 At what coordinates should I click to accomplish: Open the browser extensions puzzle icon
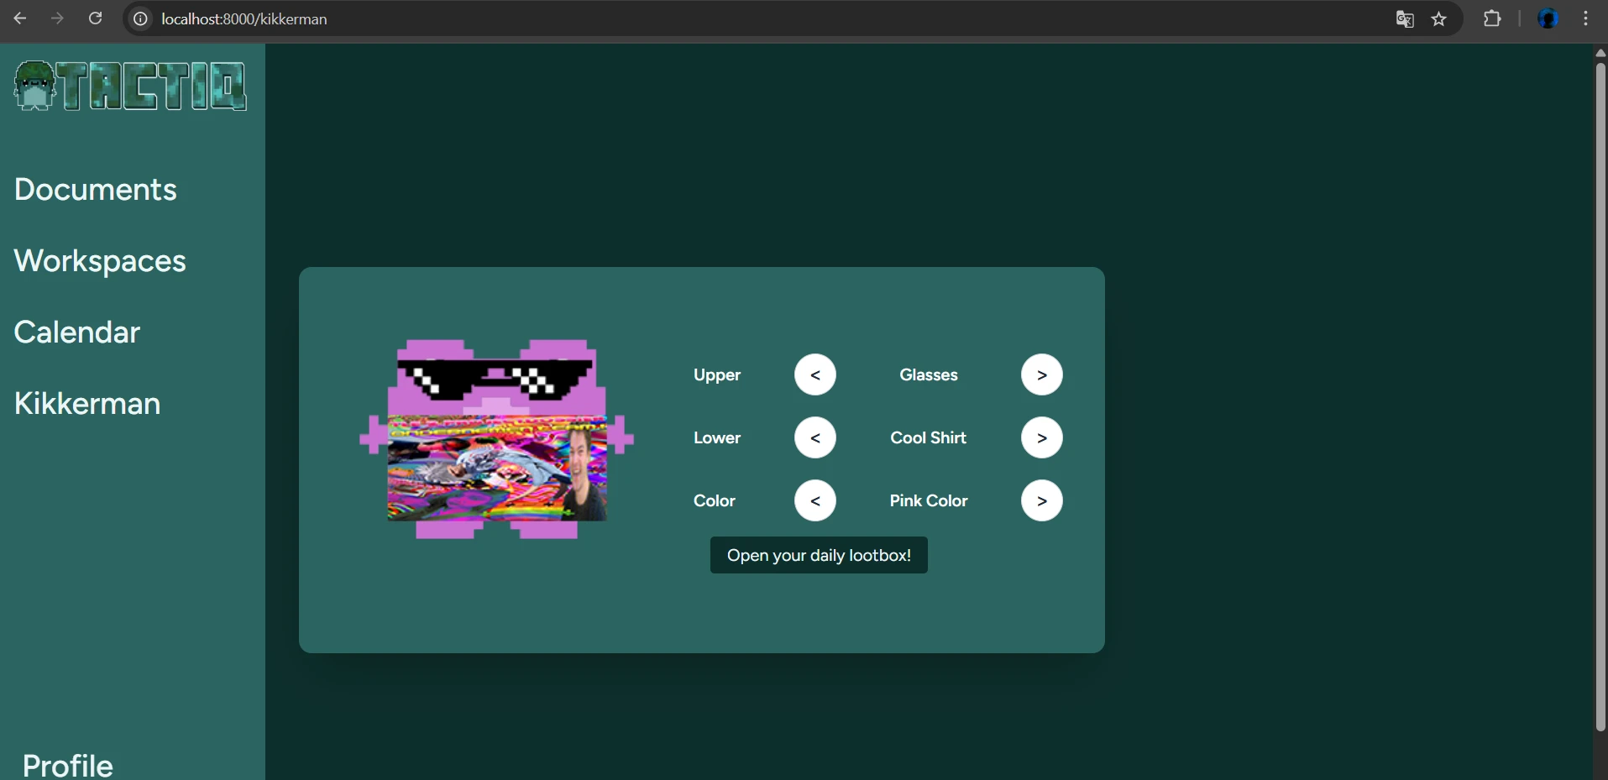coord(1494,18)
